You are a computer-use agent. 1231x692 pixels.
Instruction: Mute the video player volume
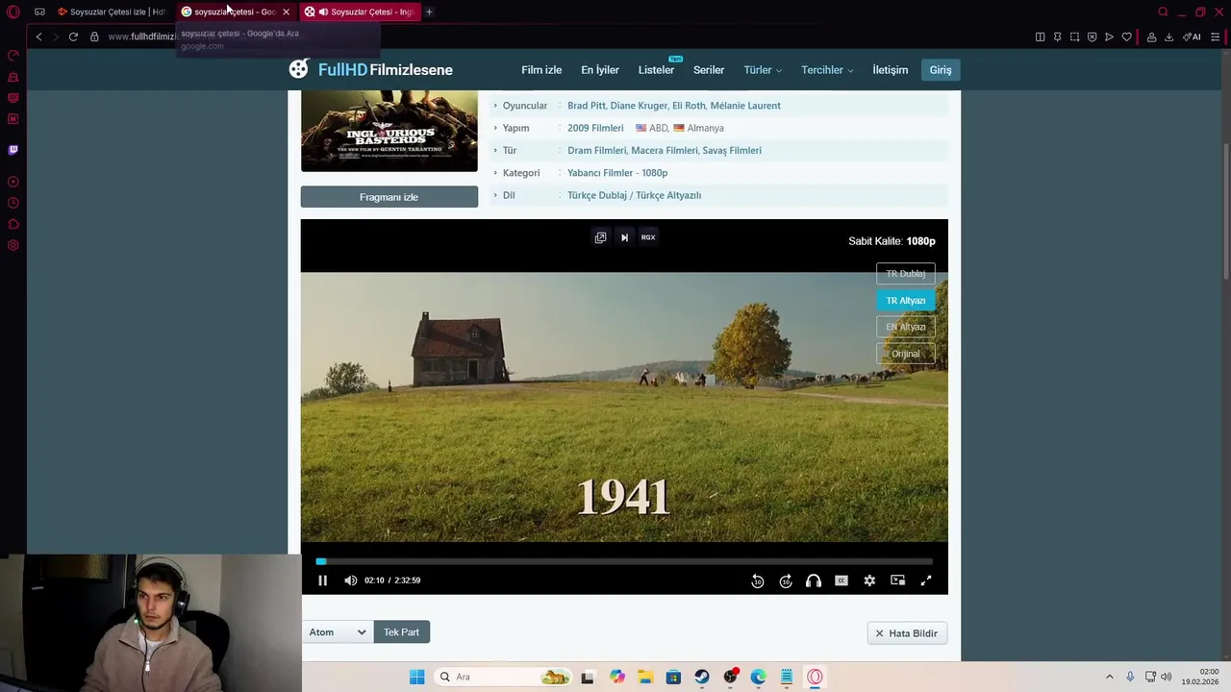(350, 581)
